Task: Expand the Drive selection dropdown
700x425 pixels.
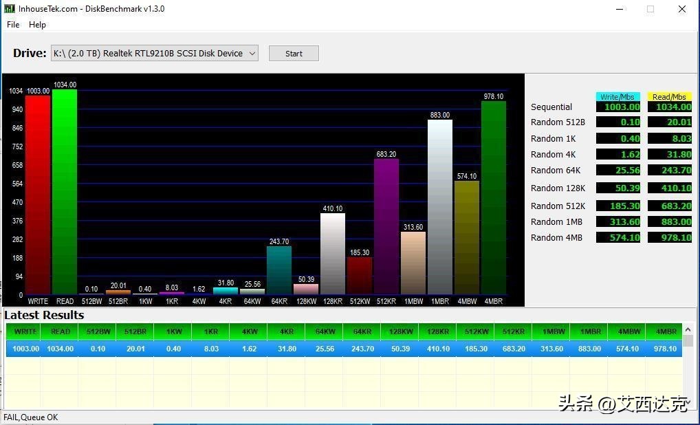Action: click(x=252, y=54)
